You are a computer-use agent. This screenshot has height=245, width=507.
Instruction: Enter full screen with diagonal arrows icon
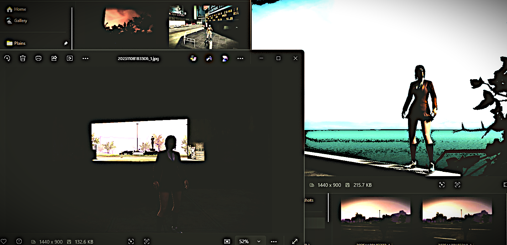pyautogui.click(x=295, y=241)
